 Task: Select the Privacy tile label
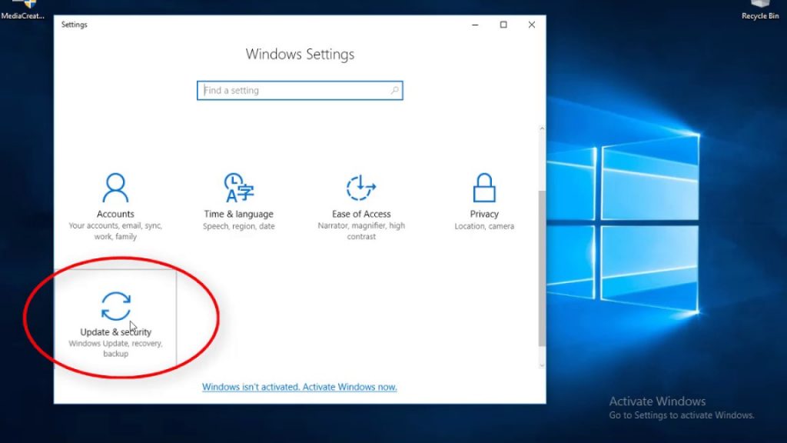point(484,214)
